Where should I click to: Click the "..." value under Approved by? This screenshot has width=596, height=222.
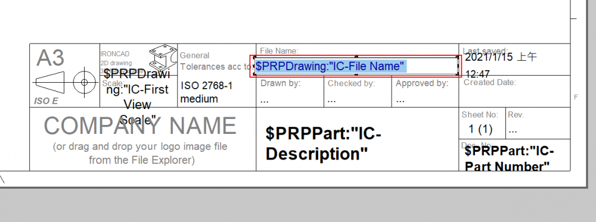400,102
